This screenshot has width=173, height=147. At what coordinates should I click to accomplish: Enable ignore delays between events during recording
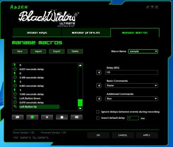[98, 112]
